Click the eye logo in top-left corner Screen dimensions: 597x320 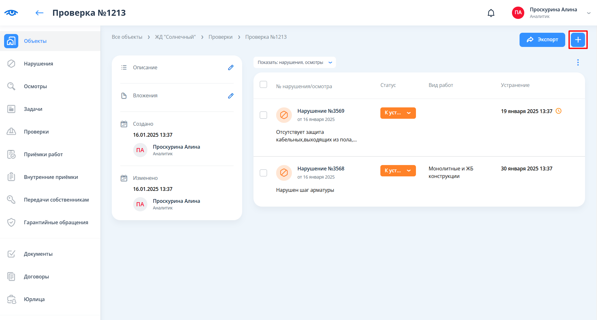11,13
